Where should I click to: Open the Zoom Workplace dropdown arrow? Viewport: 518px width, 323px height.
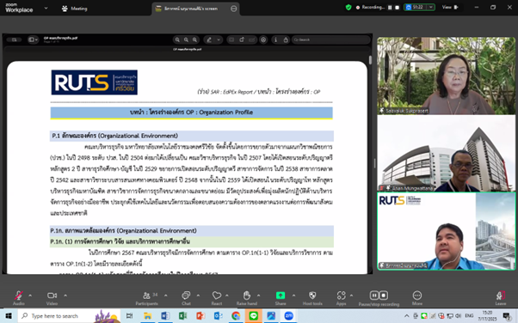coord(46,8)
